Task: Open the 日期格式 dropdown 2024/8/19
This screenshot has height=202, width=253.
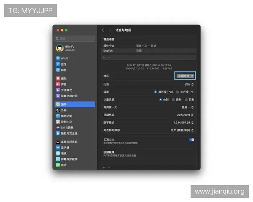Action: coord(185,115)
